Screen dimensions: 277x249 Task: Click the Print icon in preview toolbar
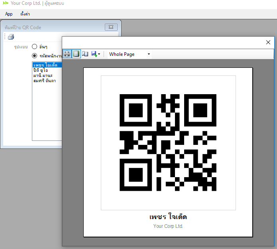pyautogui.click(x=67, y=54)
